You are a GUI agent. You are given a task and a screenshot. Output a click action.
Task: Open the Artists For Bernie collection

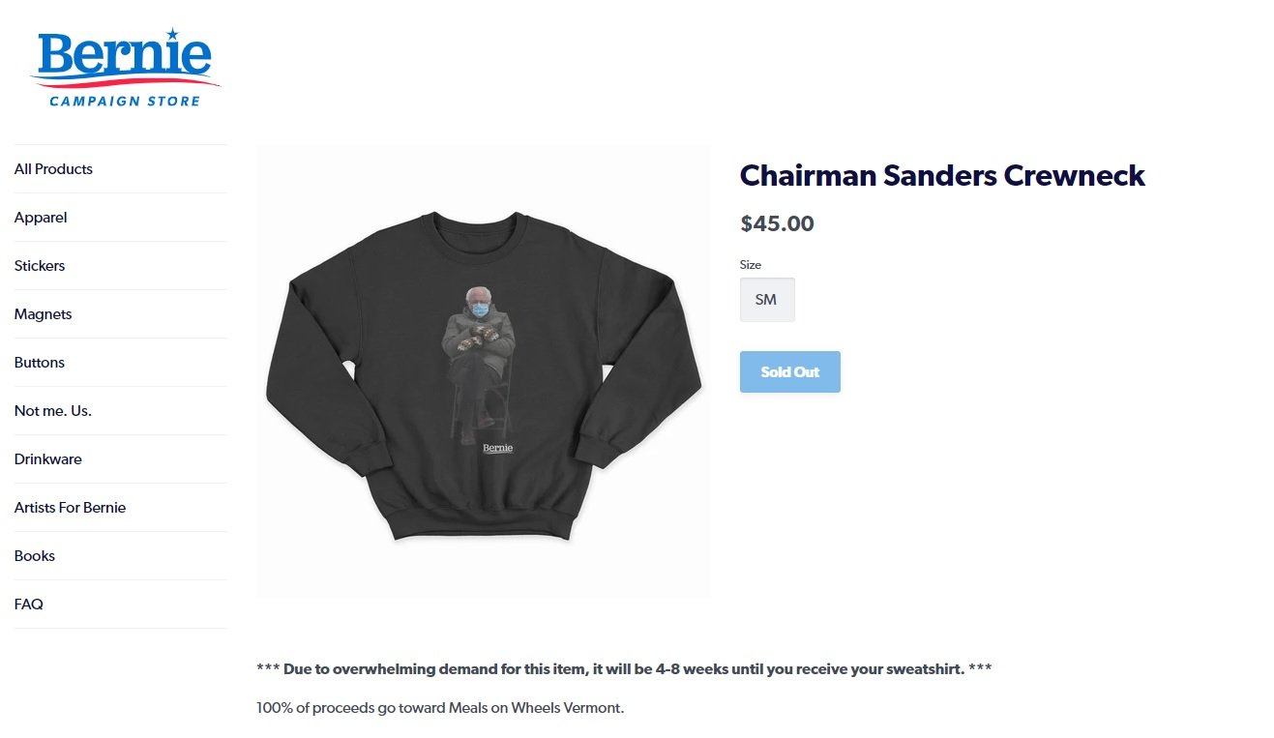click(x=70, y=508)
